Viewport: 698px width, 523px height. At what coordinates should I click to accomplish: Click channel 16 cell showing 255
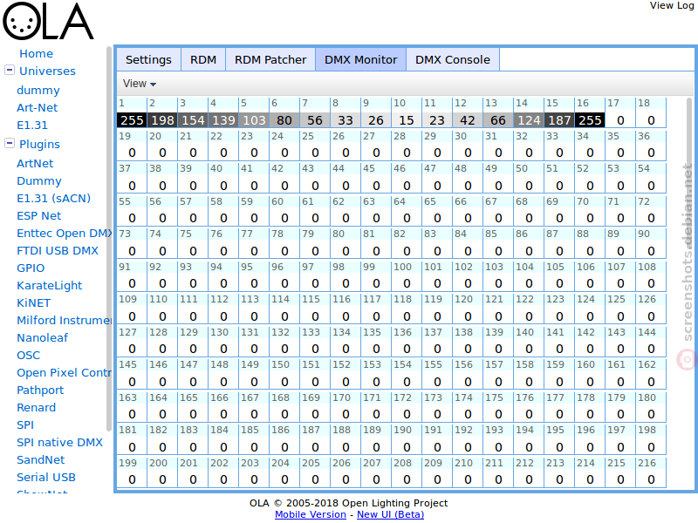[590, 112]
